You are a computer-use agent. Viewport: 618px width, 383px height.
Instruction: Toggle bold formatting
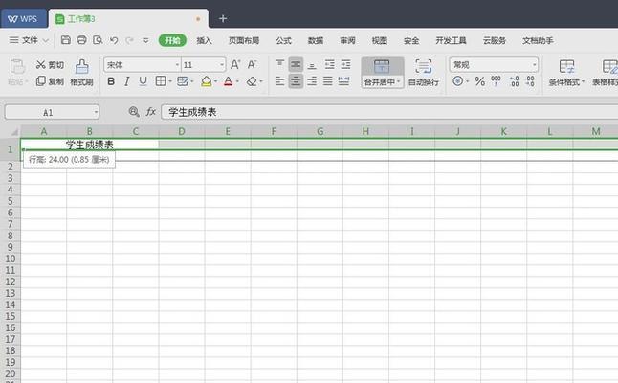click(x=111, y=81)
